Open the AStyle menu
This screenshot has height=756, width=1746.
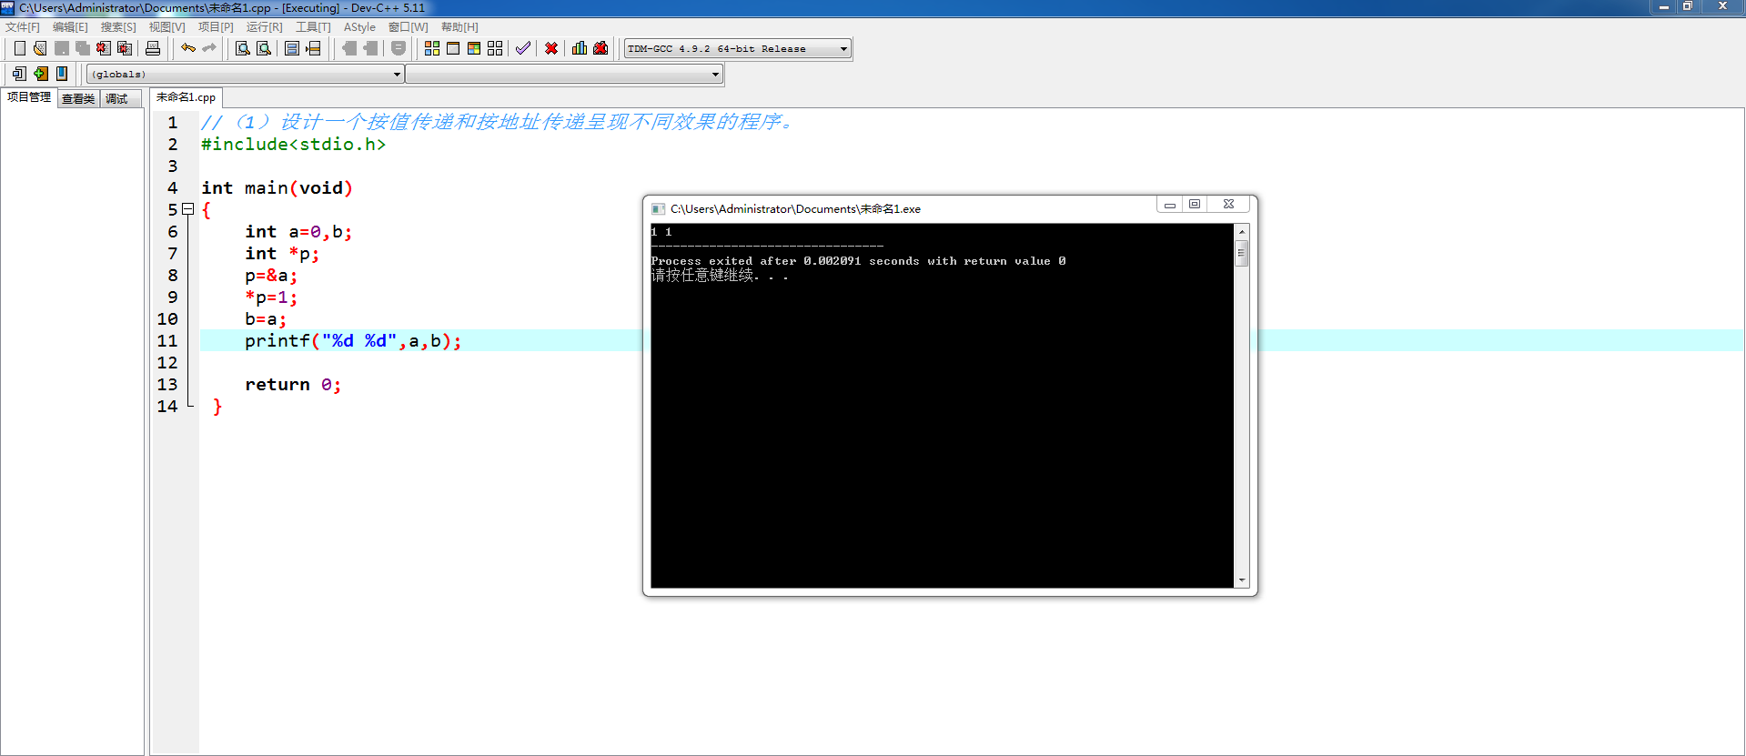359,27
